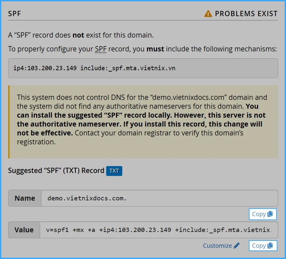This screenshot has height=259, width=286.
Task: Click the gray Value label
Action: pyautogui.click(x=25, y=230)
